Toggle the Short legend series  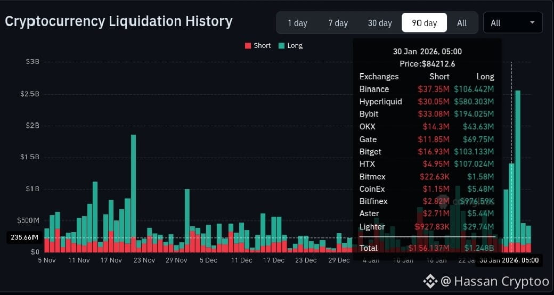258,46
